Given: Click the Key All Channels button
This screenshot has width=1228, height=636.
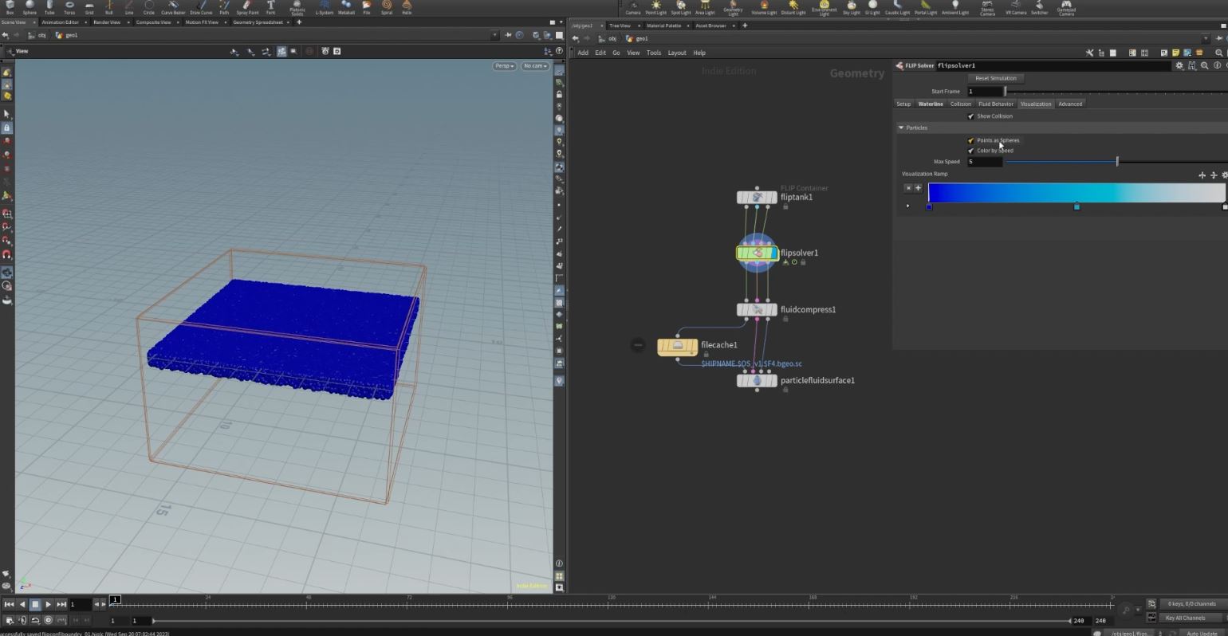Looking at the screenshot, I should click(x=1187, y=618).
